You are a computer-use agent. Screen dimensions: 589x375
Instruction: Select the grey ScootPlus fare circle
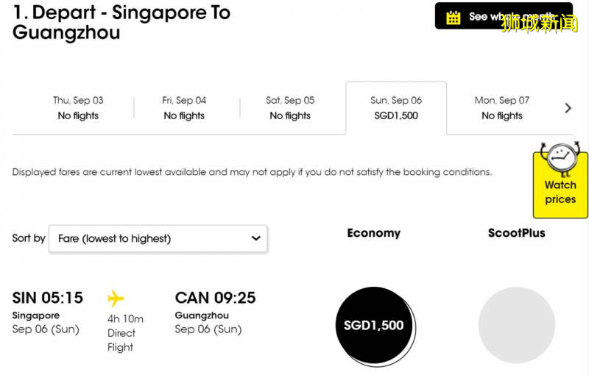516,325
